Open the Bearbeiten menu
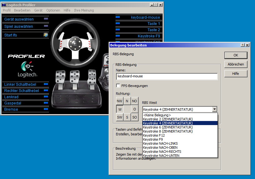Image resolution: width=255 pixels, height=179 pixels. pyautogui.click(x=22, y=10)
